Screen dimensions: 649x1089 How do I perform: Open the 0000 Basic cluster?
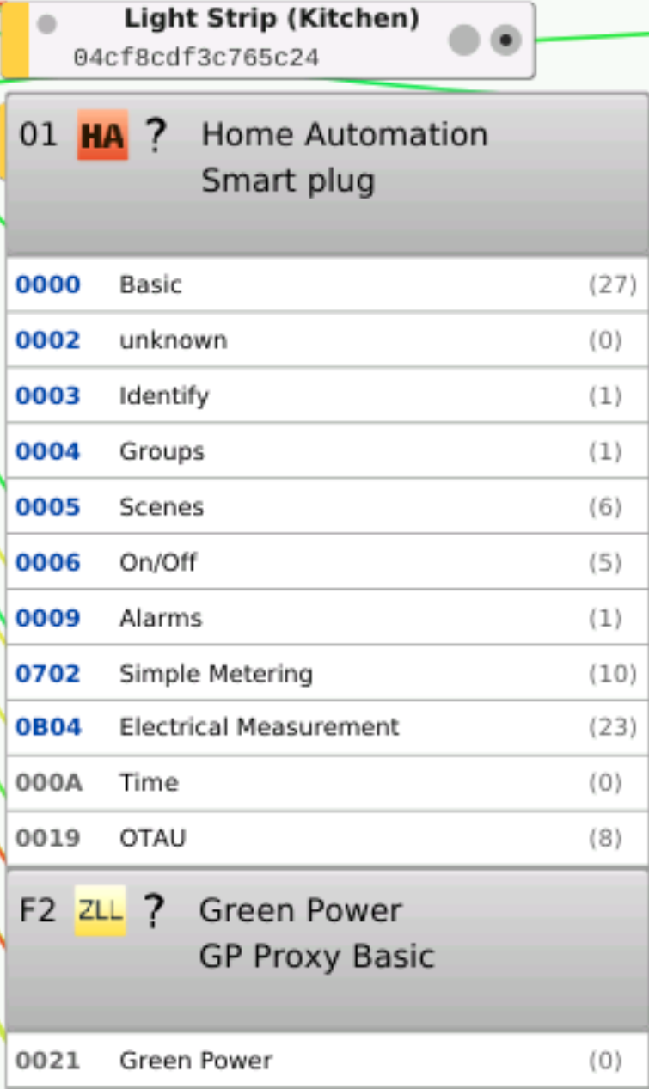coord(327,284)
